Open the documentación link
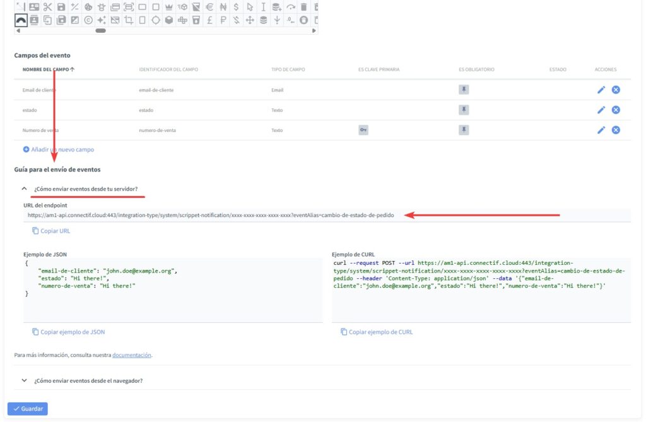Screen dimensions: 646x422 coord(131,355)
